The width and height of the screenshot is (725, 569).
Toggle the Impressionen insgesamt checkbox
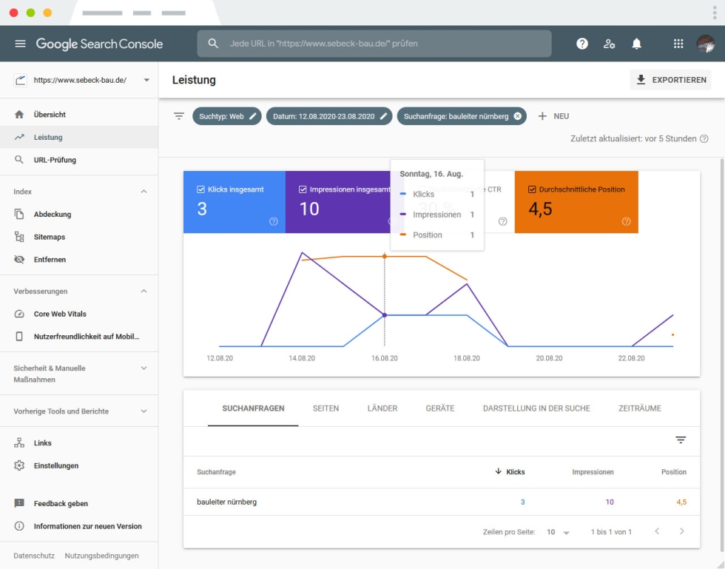point(301,189)
